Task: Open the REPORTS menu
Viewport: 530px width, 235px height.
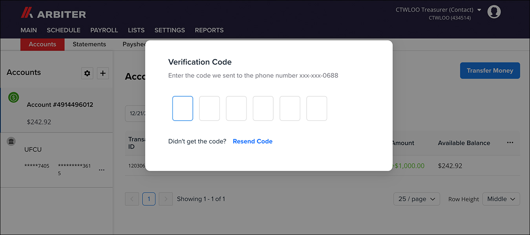Action: tap(209, 30)
